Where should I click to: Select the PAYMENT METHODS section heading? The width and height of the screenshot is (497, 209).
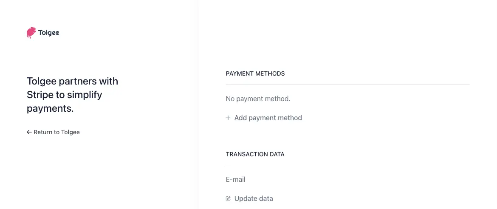255,73
